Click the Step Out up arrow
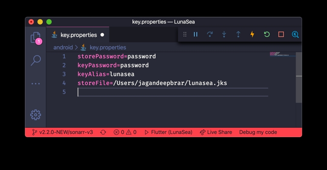 (x=238, y=34)
